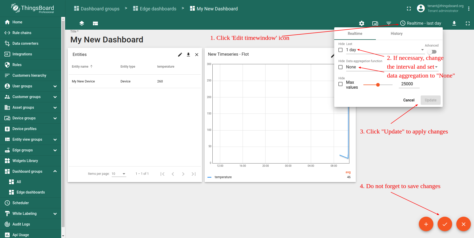
Task: Click the Cancel button in timewindow
Action: 409,100
